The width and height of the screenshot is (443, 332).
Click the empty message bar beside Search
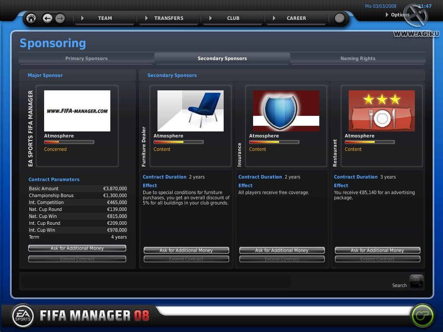156,281
